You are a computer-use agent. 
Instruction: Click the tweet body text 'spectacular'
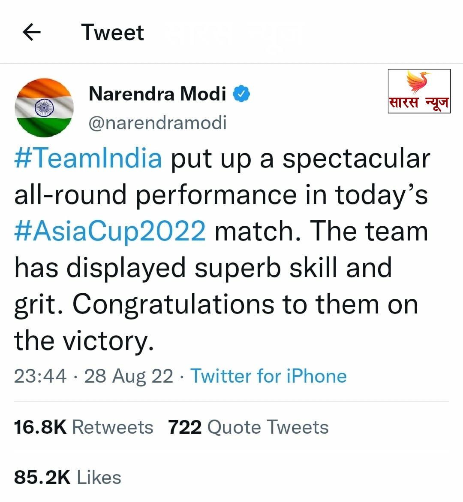click(x=356, y=158)
